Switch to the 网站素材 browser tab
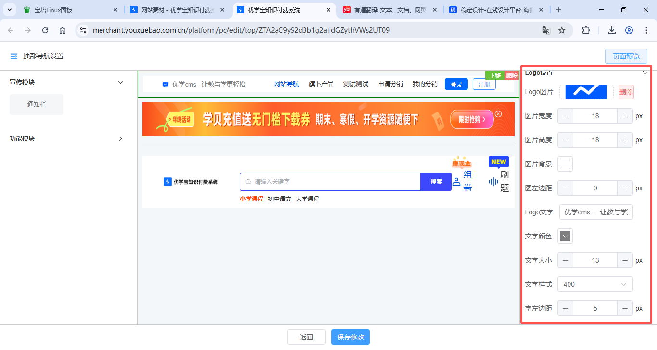The height and width of the screenshot is (350, 657). click(171, 9)
